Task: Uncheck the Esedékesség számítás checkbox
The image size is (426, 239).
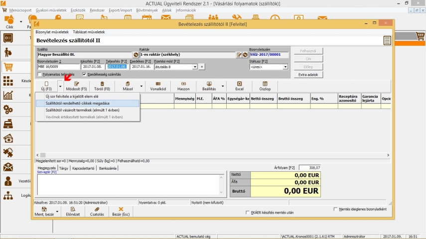Action: tap(84, 74)
